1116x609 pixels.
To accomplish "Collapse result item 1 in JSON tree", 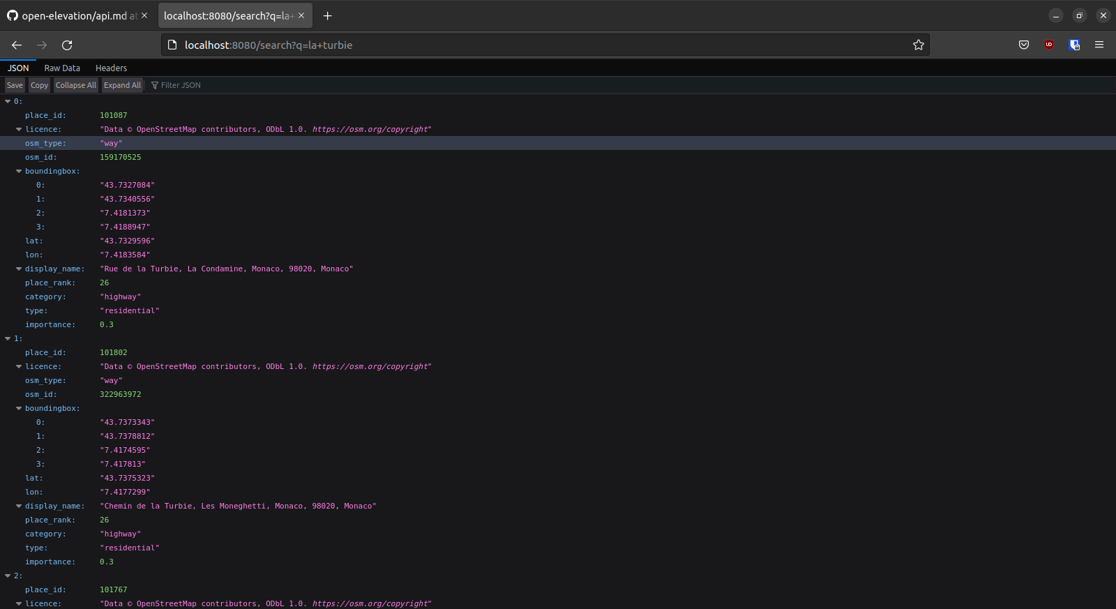I will coord(8,339).
